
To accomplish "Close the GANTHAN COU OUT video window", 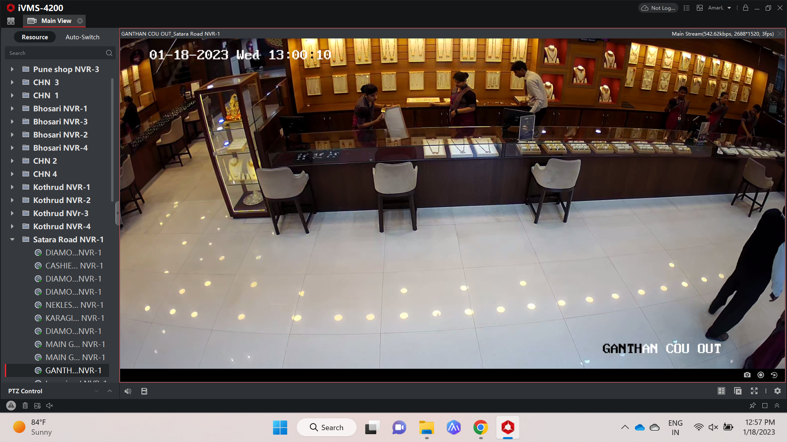I will 780,34.
